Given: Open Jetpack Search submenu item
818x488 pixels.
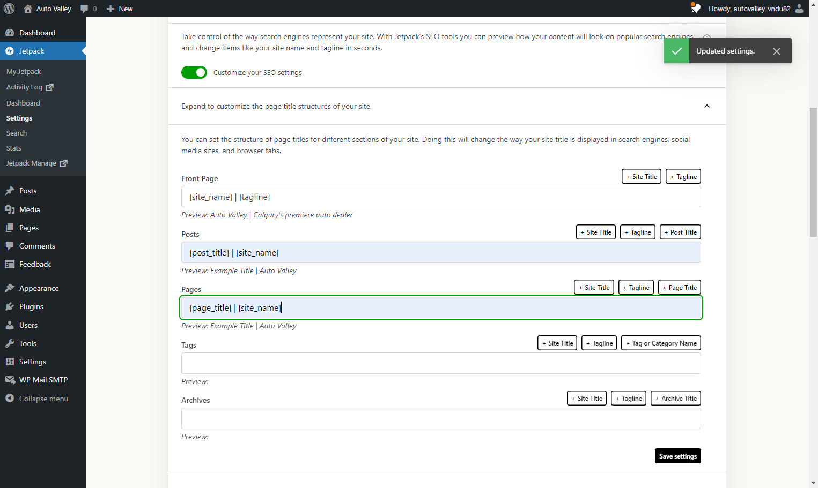Looking at the screenshot, I should point(17,133).
